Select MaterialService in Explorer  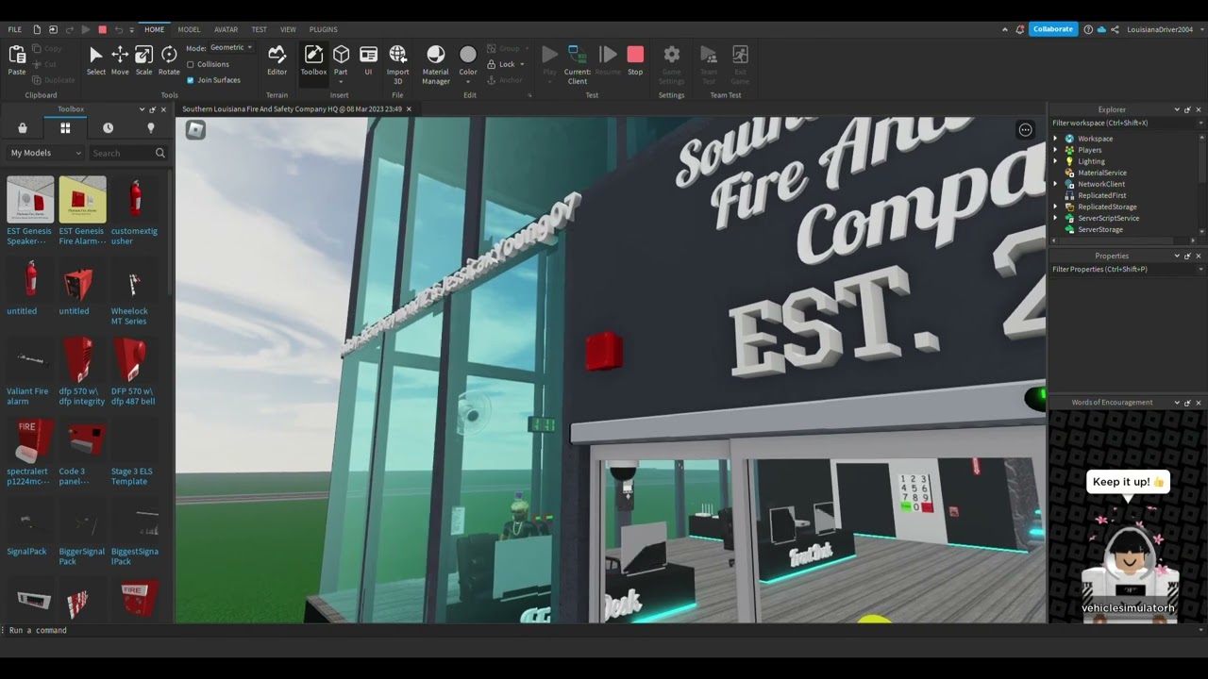[1102, 173]
